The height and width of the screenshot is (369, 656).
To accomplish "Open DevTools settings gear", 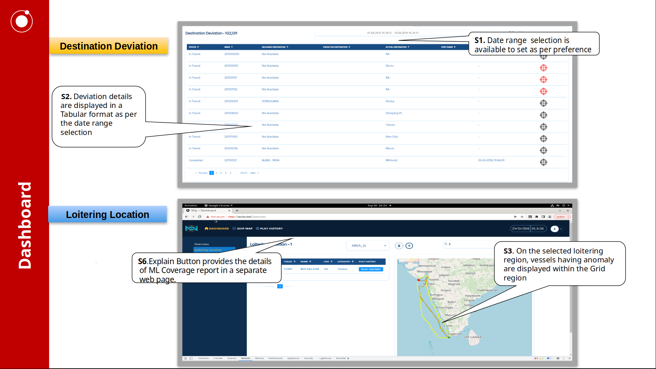I will click(x=558, y=358).
